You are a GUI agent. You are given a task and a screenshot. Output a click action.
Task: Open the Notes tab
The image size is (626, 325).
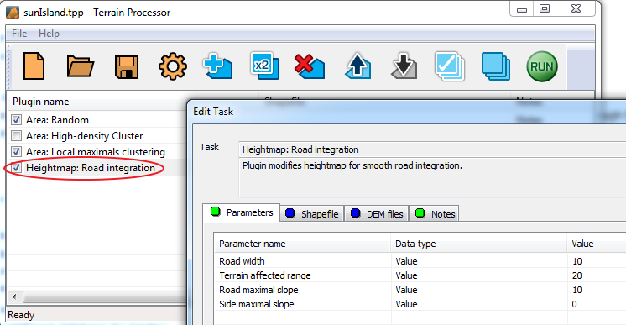pyautogui.click(x=434, y=214)
